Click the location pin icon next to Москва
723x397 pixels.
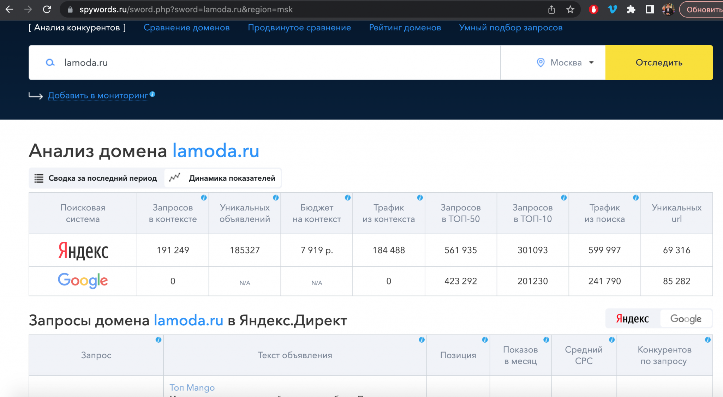click(x=540, y=62)
